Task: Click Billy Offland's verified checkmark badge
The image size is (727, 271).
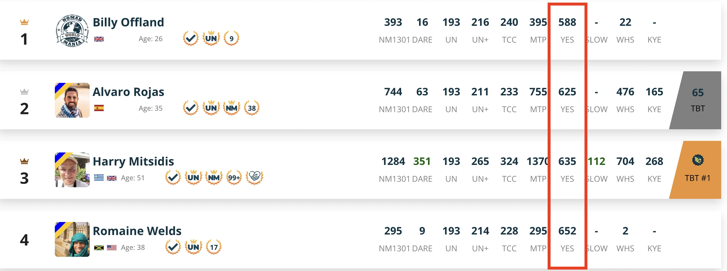Action: (191, 38)
